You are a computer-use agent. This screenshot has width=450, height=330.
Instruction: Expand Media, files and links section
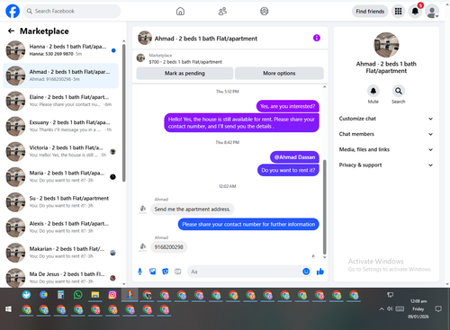[x=386, y=149]
